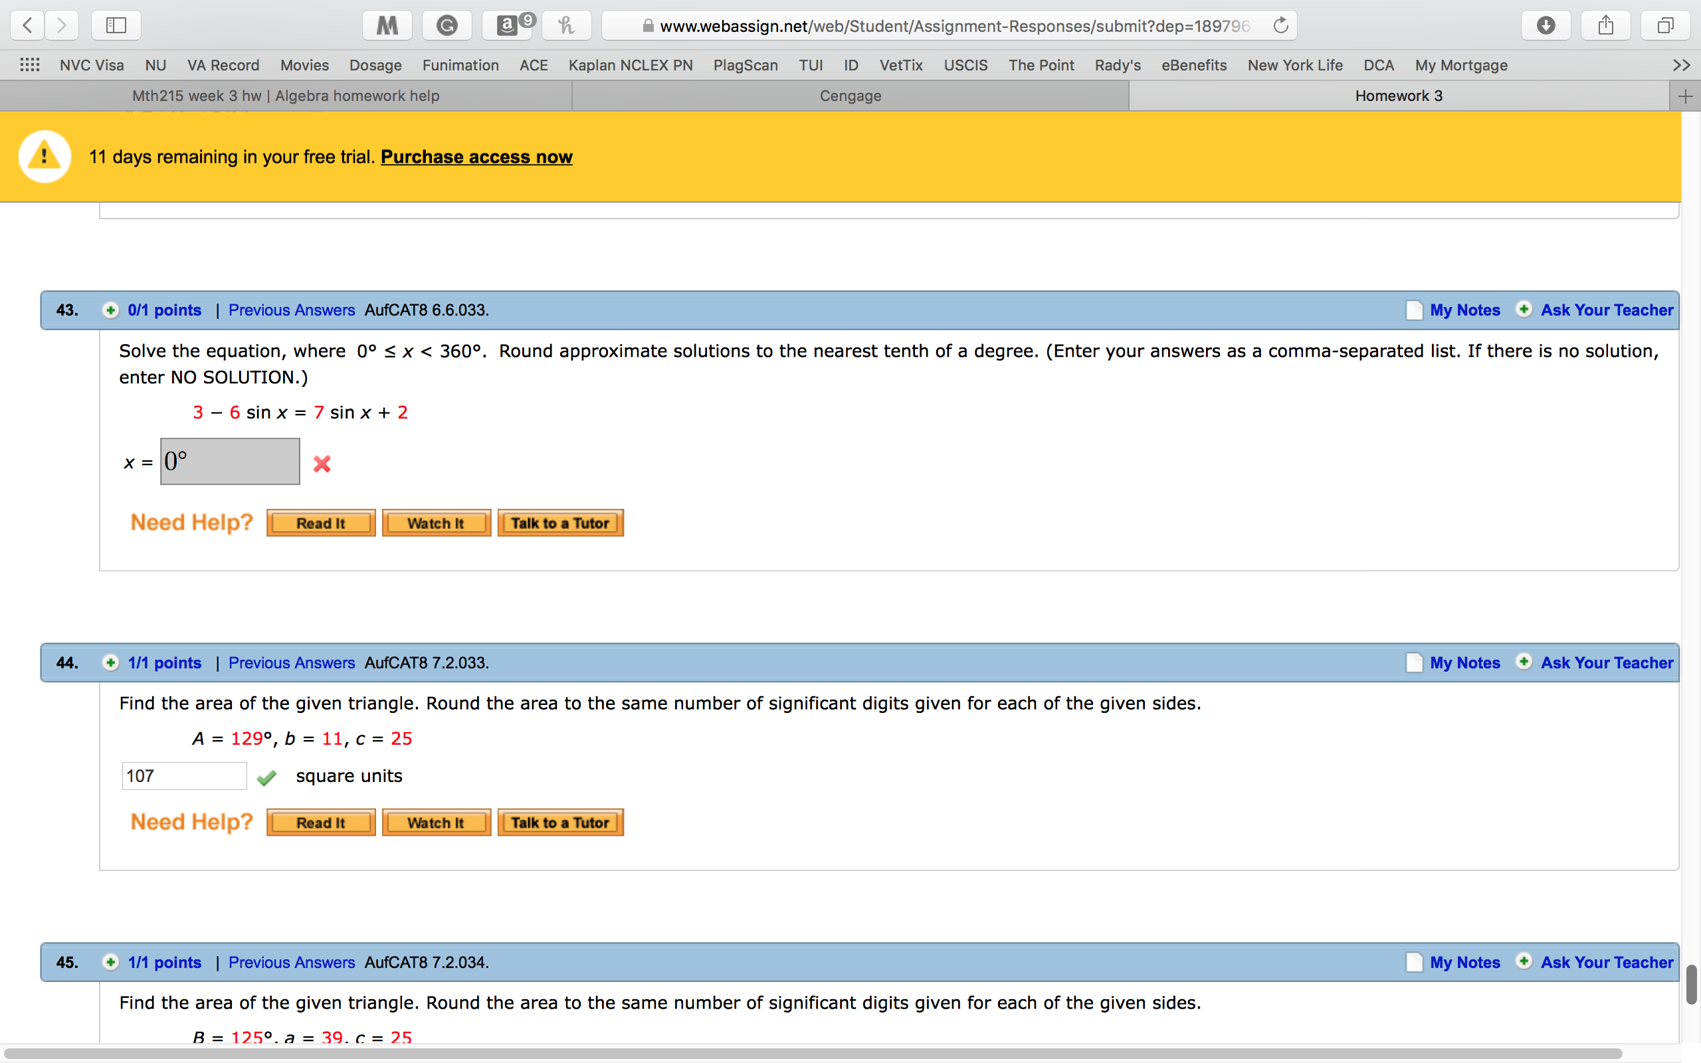Toggle the Safari sidebar
Image resolution: width=1701 pixels, height=1063 pixels.
116,26
